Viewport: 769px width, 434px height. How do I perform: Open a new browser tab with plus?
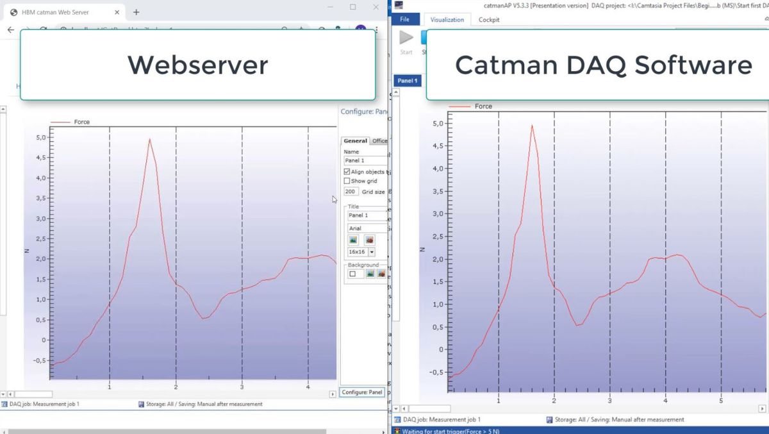(136, 12)
